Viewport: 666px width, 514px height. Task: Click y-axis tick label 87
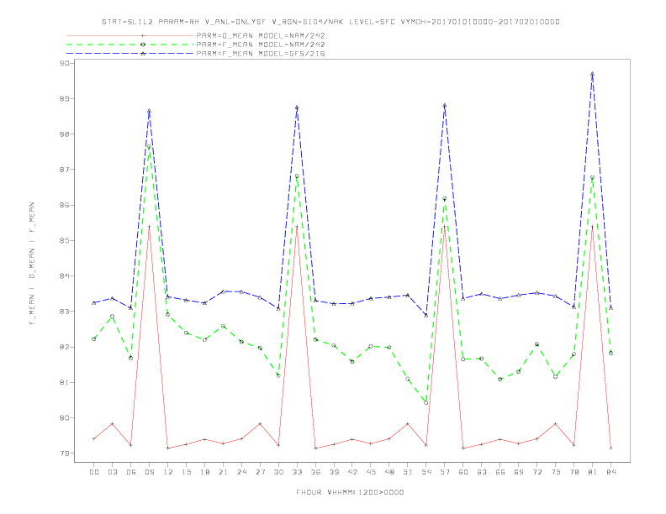pyautogui.click(x=65, y=170)
